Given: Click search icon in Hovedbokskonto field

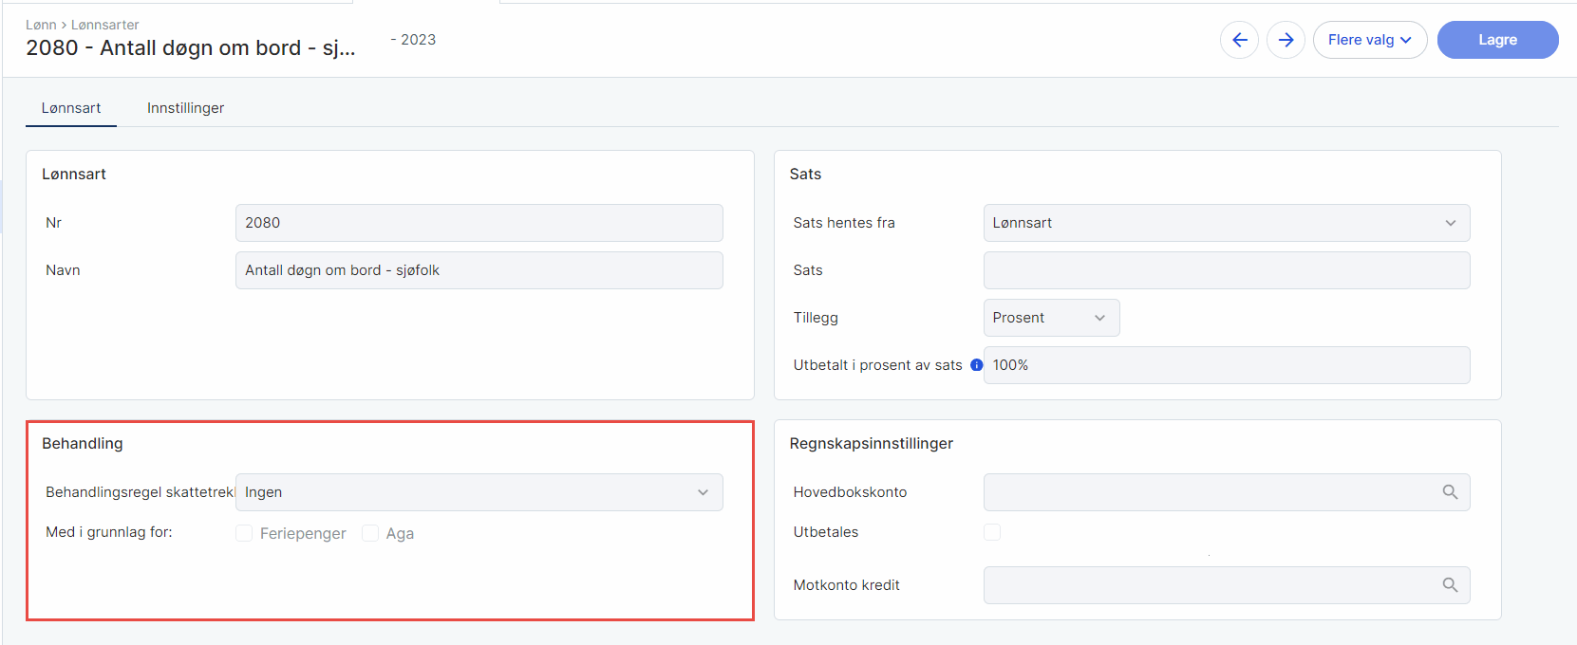Looking at the screenshot, I should pyautogui.click(x=1450, y=491).
